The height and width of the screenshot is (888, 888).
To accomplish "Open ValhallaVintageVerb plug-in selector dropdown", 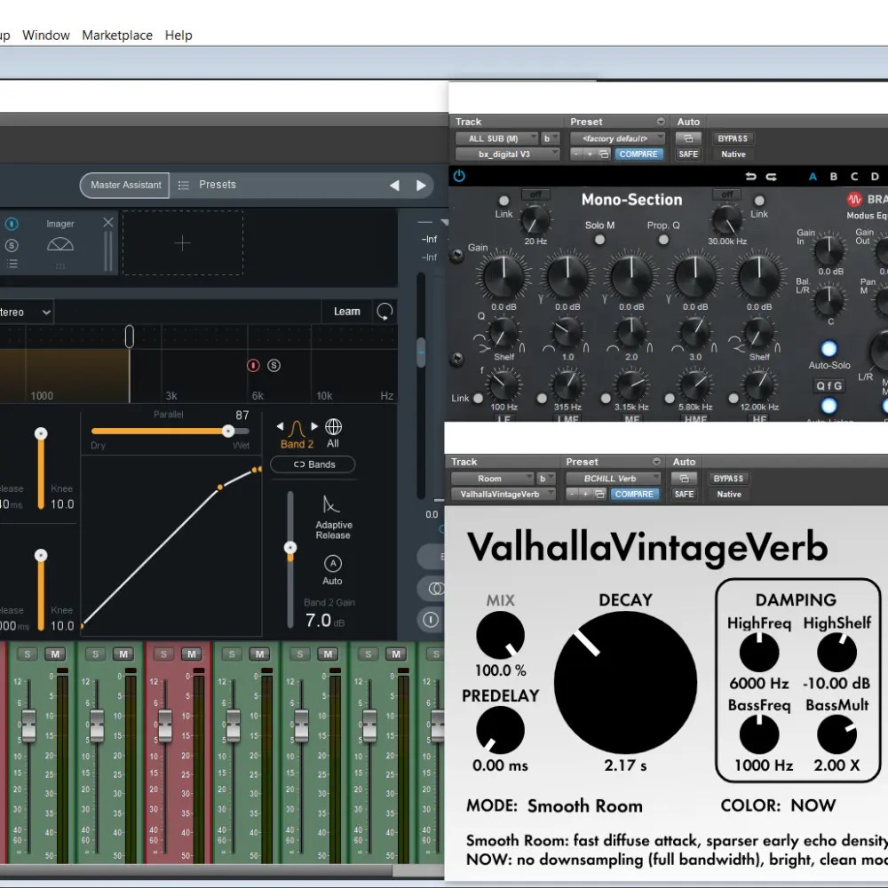I will click(x=503, y=494).
